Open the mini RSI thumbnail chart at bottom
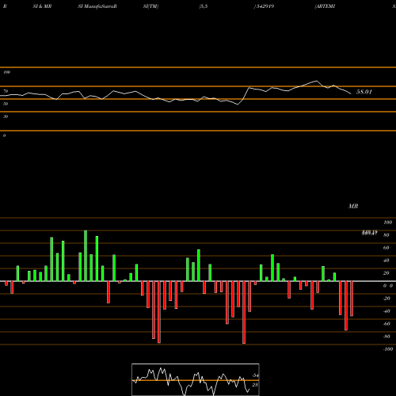This screenshot has height=396, width=396. 196,379
